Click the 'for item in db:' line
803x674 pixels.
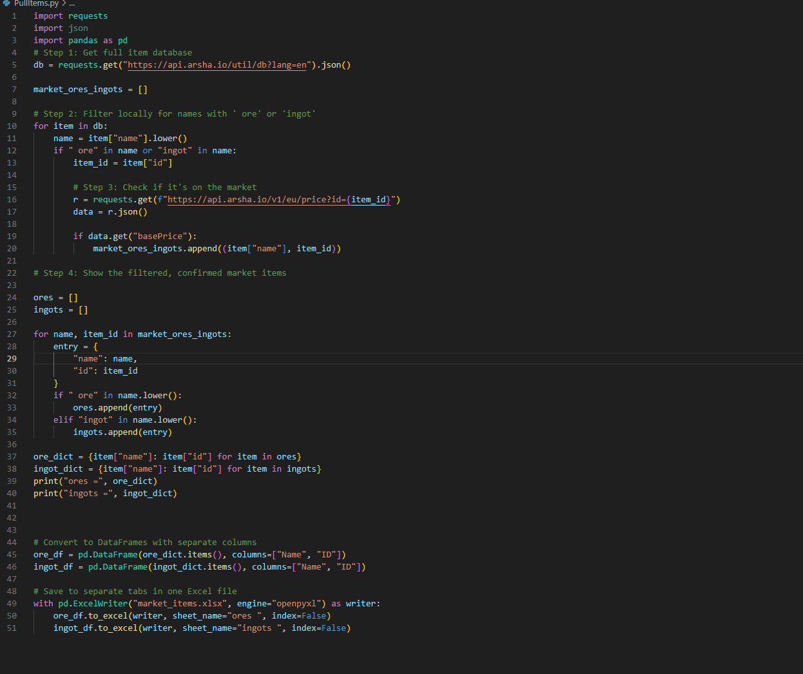71,126
